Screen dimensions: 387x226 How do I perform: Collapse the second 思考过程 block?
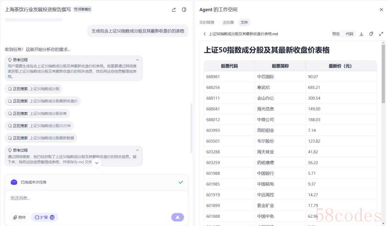pyautogui.click(x=137, y=150)
